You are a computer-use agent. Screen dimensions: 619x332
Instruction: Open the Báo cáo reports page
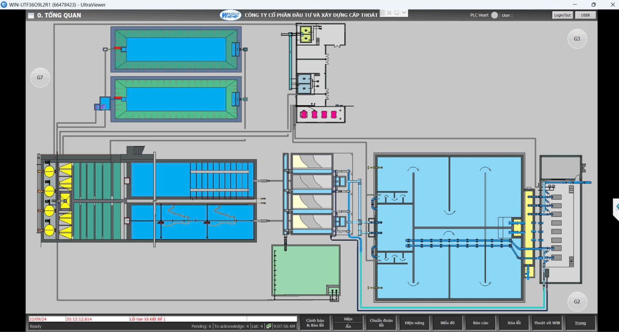(x=480, y=323)
